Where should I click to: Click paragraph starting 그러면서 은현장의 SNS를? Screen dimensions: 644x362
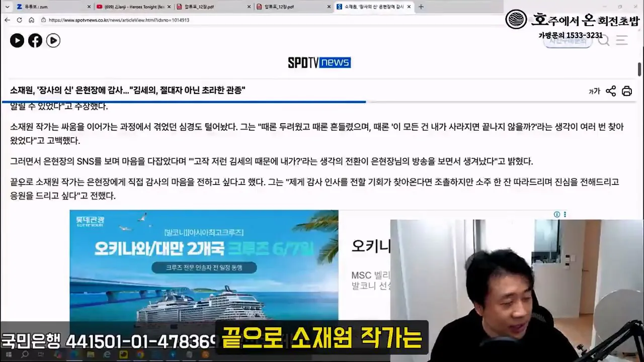[x=272, y=161]
